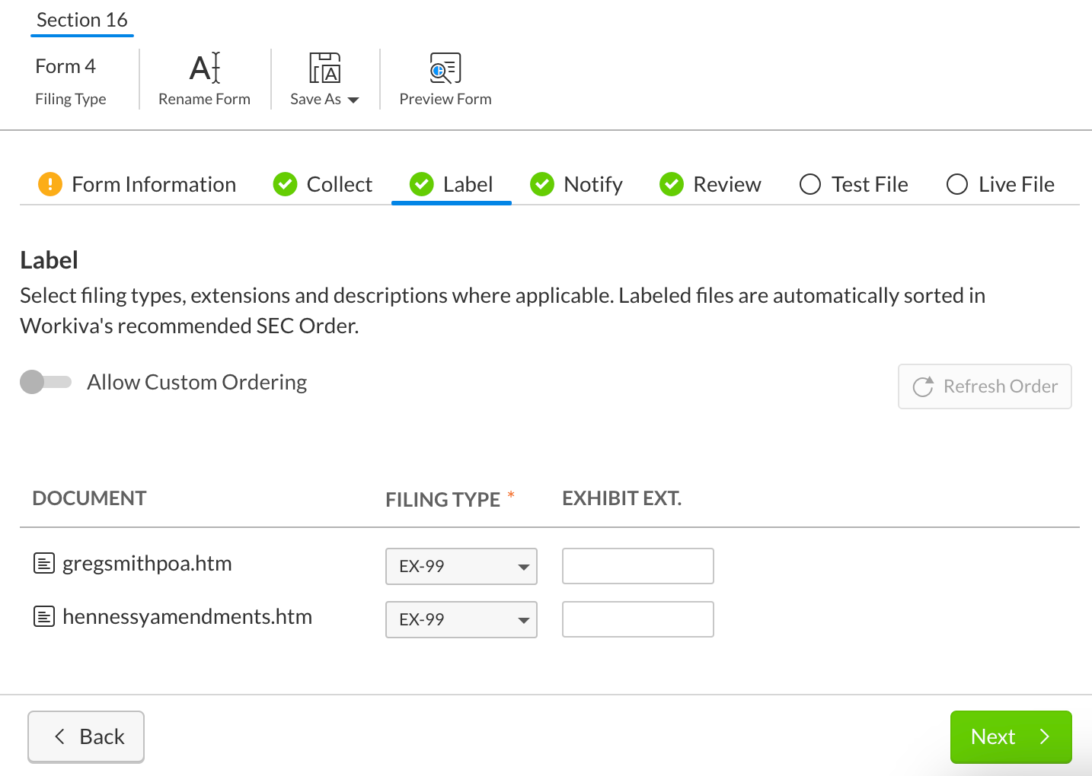Open the Save As dropdown arrow
This screenshot has width=1092, height=776.
click(353, 100)
